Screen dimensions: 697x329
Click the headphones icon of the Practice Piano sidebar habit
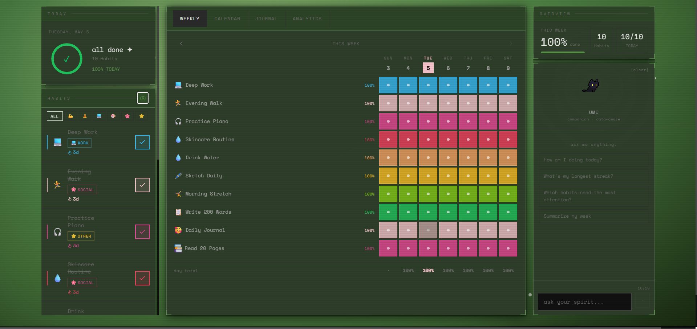[57, 232]
